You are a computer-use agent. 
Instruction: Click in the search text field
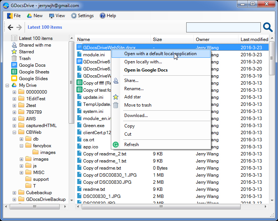tap(223, 27)
